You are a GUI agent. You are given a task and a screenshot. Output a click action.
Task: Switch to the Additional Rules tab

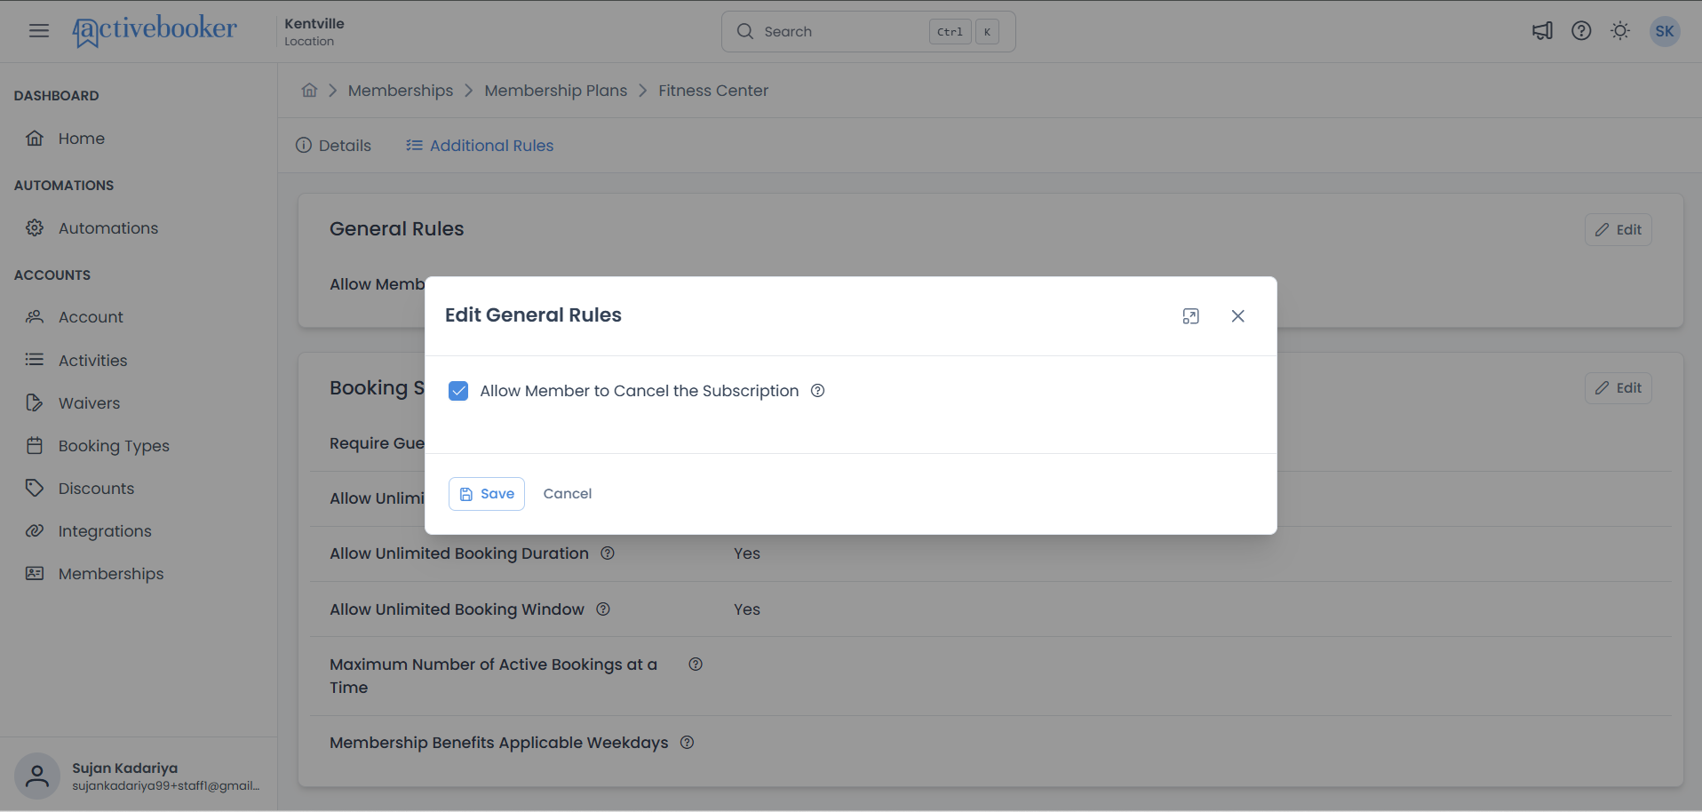tap(480, 146)
